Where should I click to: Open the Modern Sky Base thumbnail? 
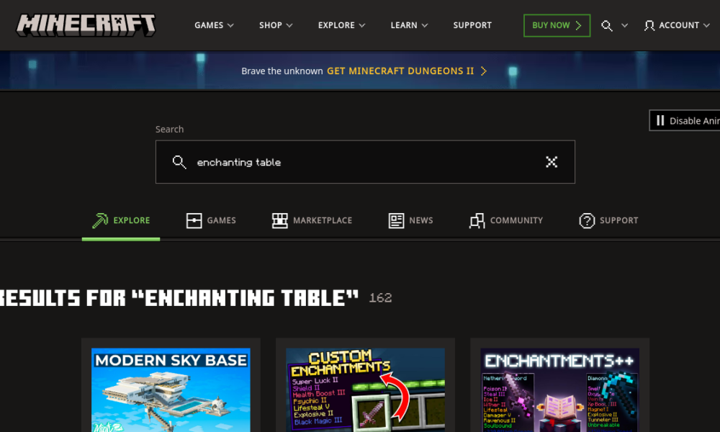[x=171, y=390]
